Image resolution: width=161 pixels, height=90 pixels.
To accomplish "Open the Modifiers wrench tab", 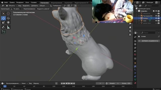I will 135,66.
